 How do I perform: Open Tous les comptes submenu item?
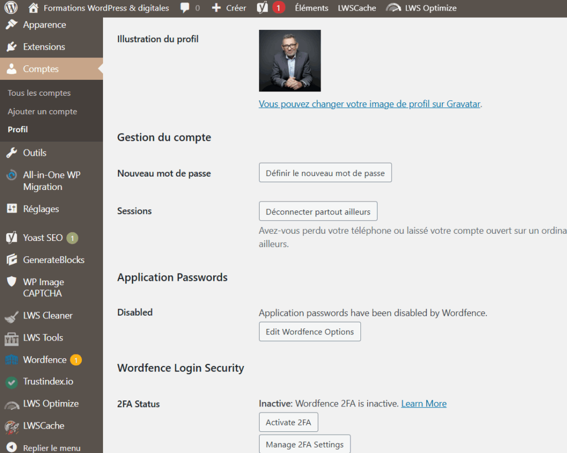pyautogui.click(x=39, y=93)
